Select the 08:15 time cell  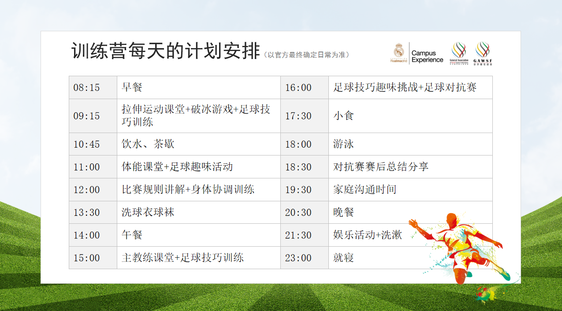[x=93, y=87]
